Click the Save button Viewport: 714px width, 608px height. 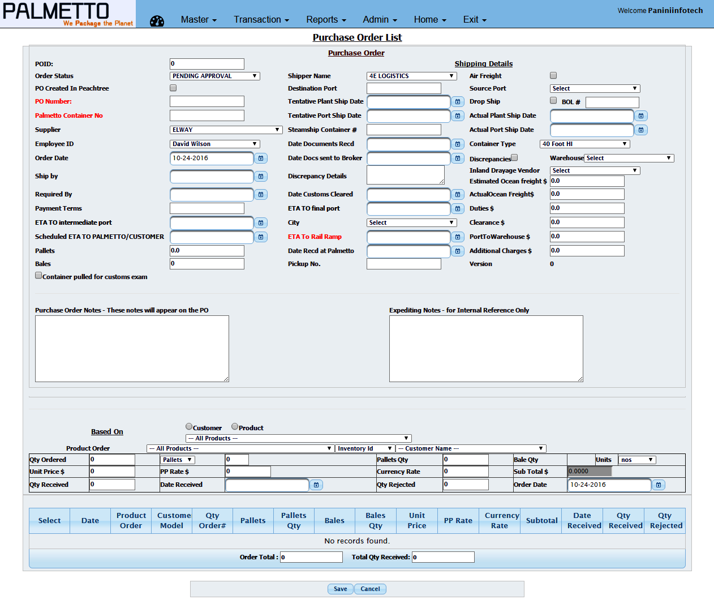(x=341, y=589)
